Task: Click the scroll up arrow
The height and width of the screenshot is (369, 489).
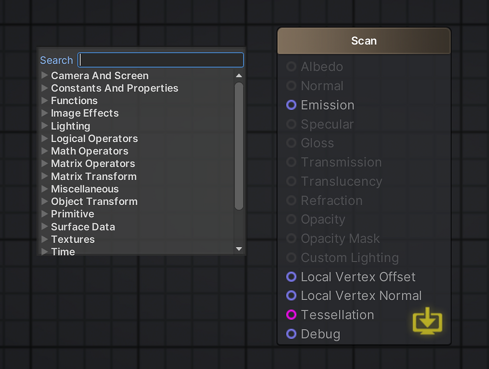Action: point(239,75)
